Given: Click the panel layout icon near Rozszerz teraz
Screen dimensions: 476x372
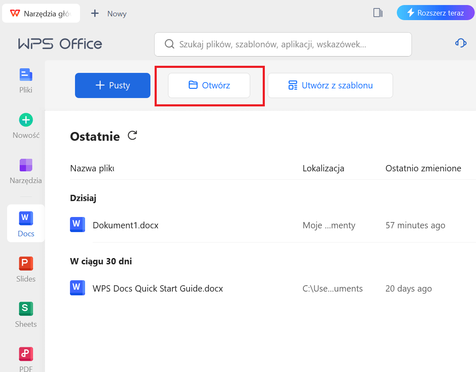Looking at the screenshot, I should (x=378, y=13).
